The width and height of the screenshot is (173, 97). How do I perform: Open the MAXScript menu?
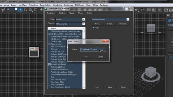tap(80, 5)
